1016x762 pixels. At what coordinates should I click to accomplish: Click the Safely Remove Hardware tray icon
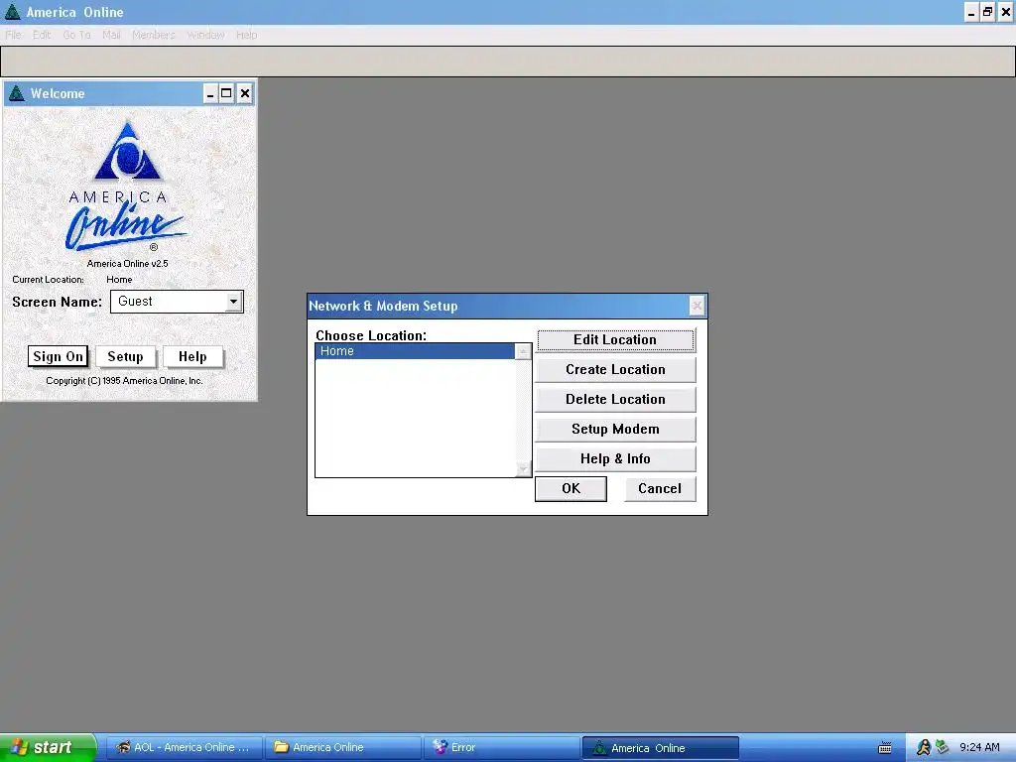942,747
